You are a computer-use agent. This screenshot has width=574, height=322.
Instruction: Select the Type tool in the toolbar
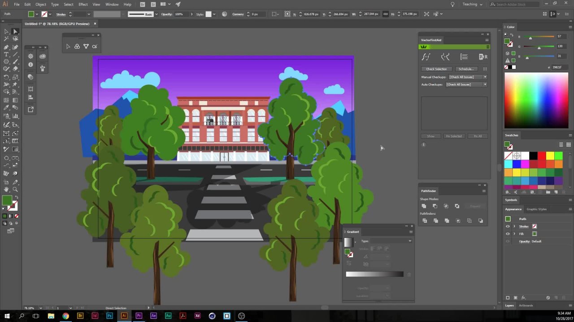[x=6, y=54]
